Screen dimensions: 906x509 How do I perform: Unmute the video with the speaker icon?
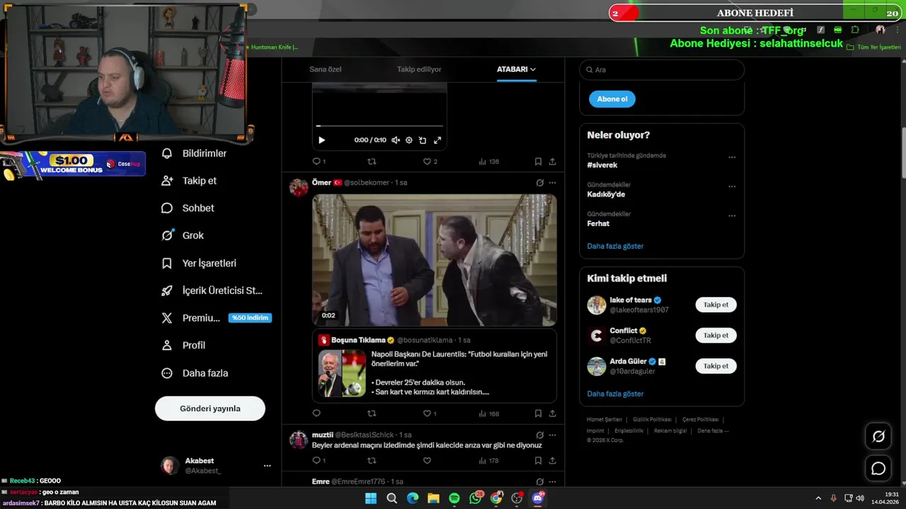pyautogui.click(x=396, y=140)
